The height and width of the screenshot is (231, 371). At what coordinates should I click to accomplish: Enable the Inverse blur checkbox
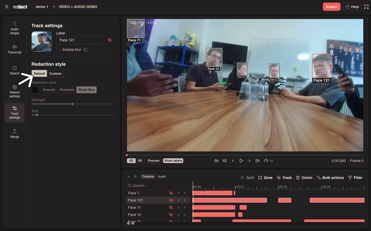(58, 50)
